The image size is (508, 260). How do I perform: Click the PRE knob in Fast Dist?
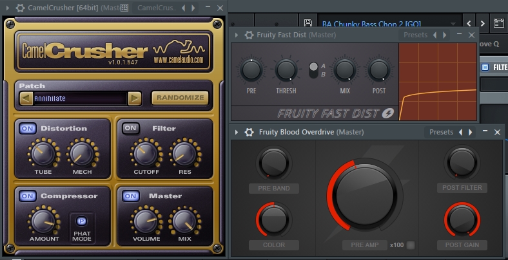(251, 70)
